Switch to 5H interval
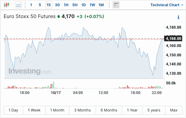This screenshot has height=118, width=186. coord(75,5)
